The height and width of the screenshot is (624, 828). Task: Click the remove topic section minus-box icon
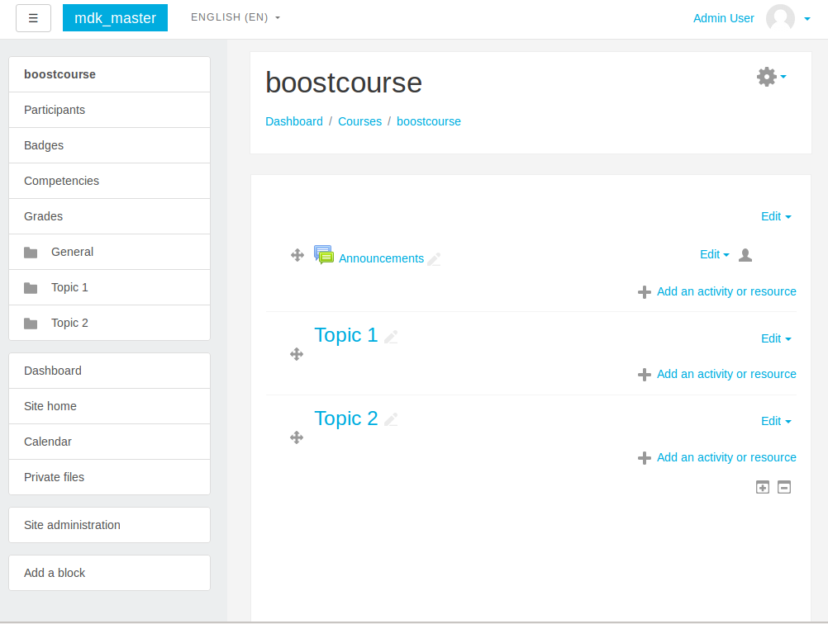tap(784, 487)
